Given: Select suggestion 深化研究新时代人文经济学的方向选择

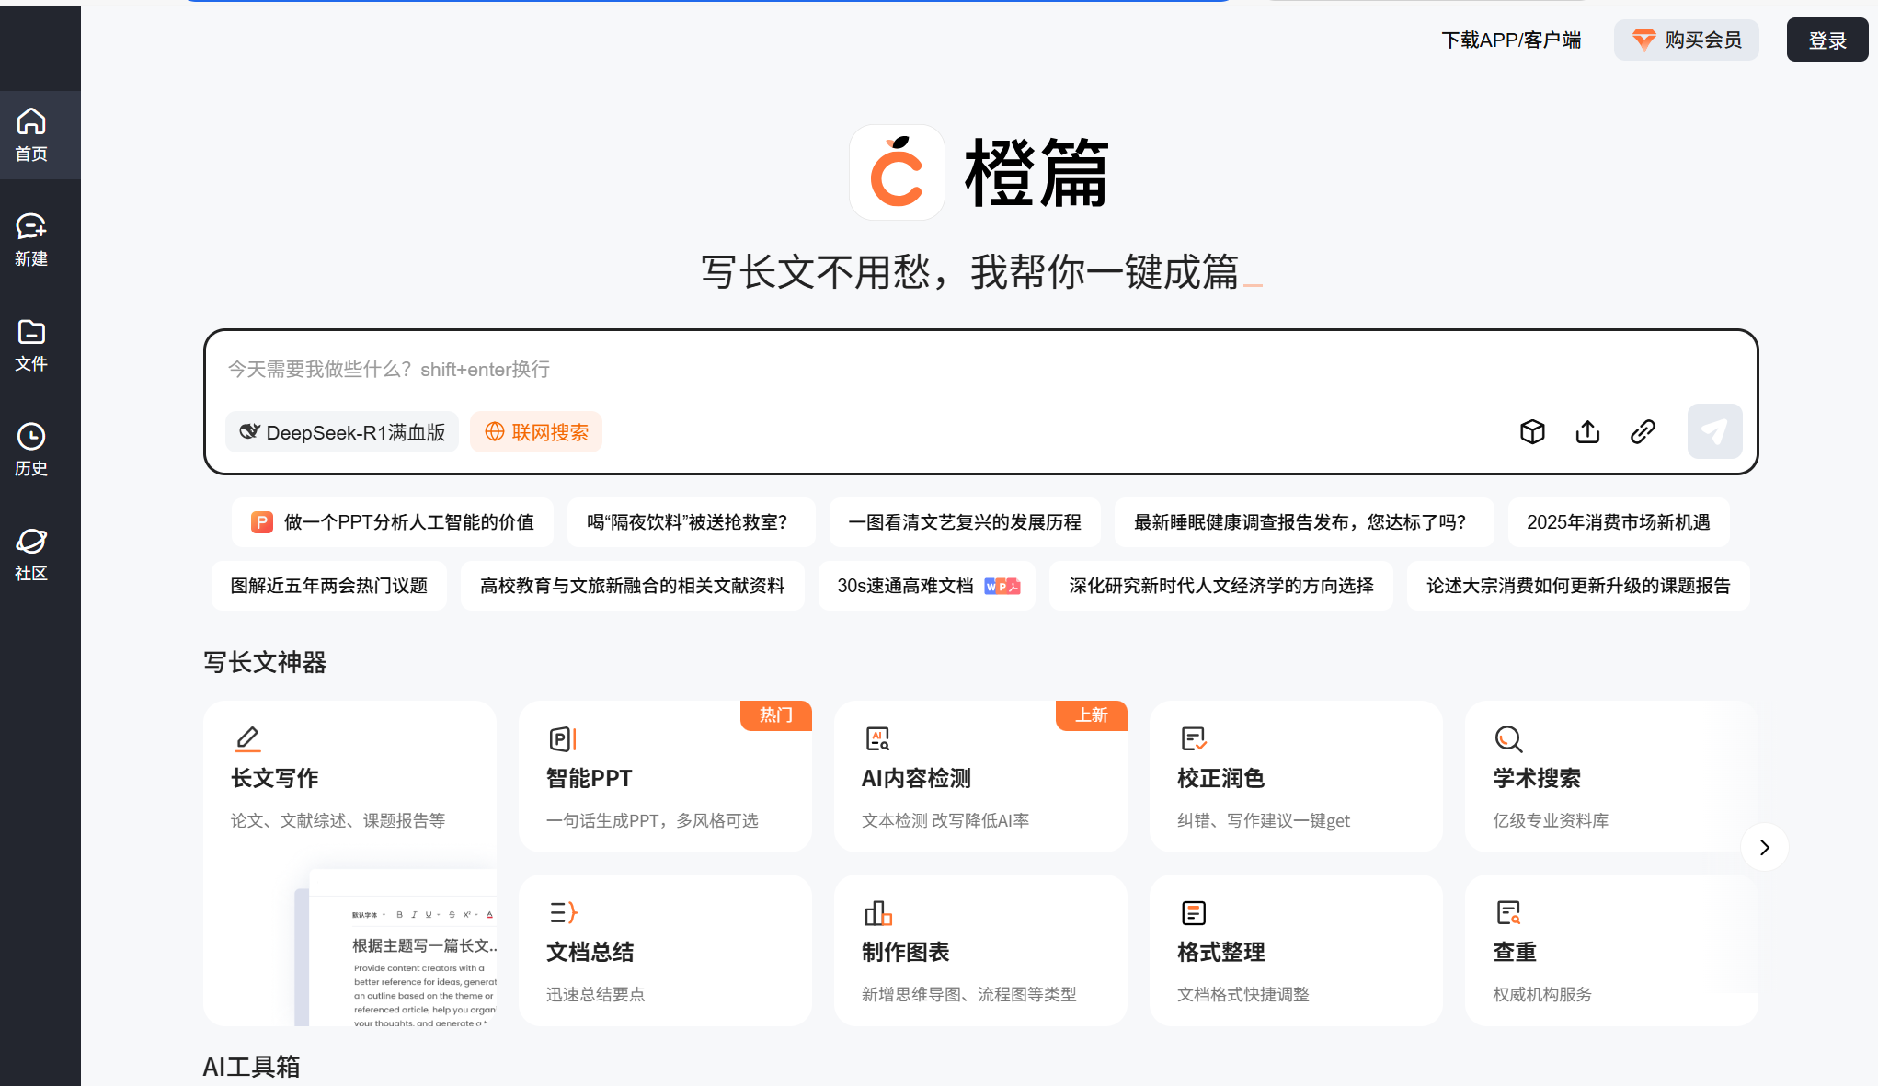Looking at the screenshot, I should point(1221,586).
